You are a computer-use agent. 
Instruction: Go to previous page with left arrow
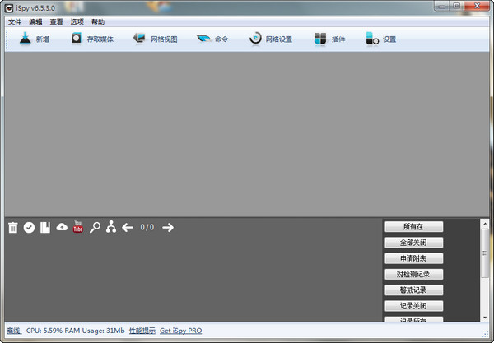click(128, 228)
